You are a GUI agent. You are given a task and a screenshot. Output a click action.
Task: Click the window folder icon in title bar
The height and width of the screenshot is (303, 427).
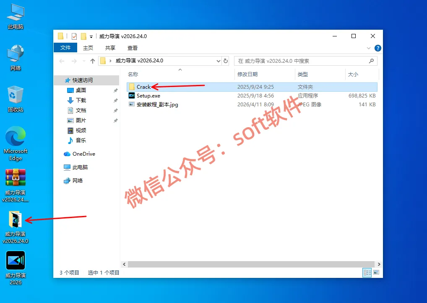(60, 36)
